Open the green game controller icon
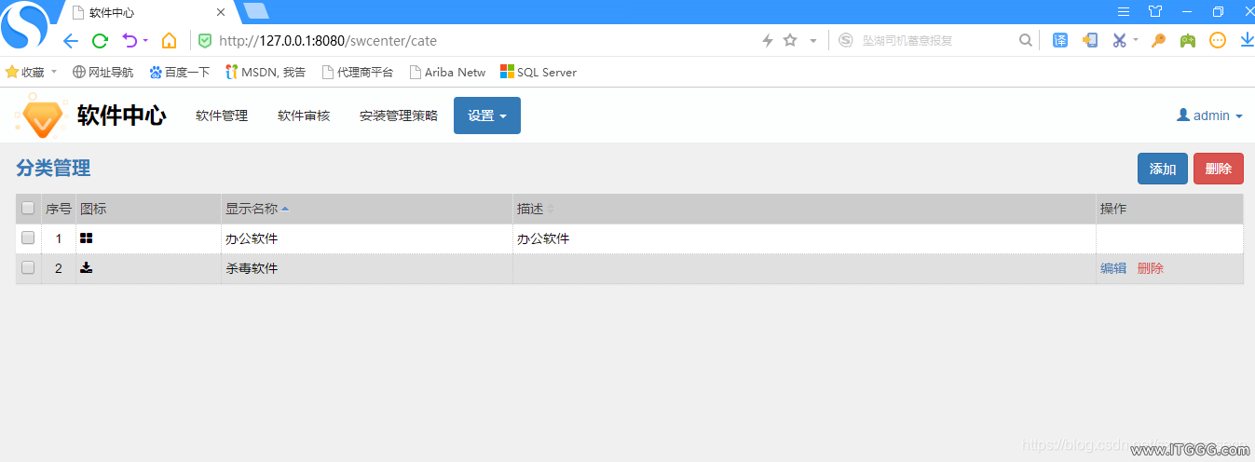The image size is (1255, 462). [1187, 40]
